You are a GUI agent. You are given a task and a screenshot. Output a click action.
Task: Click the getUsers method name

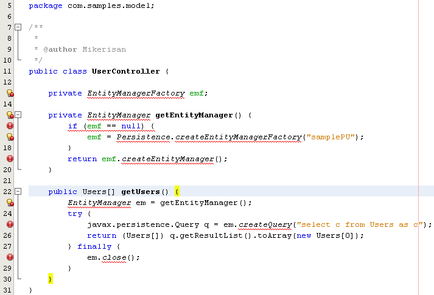pos(140,192)
